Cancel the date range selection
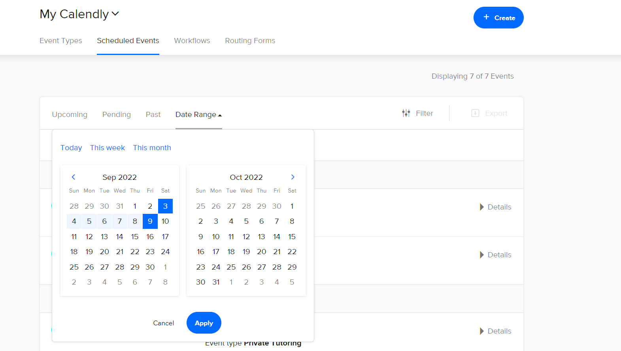Screen dimensions: 621x351 pyautogui.click(x=164, y=323)
